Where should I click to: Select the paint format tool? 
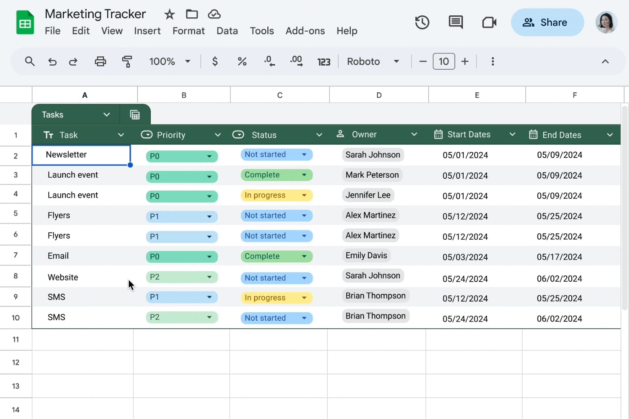(127, 61)
